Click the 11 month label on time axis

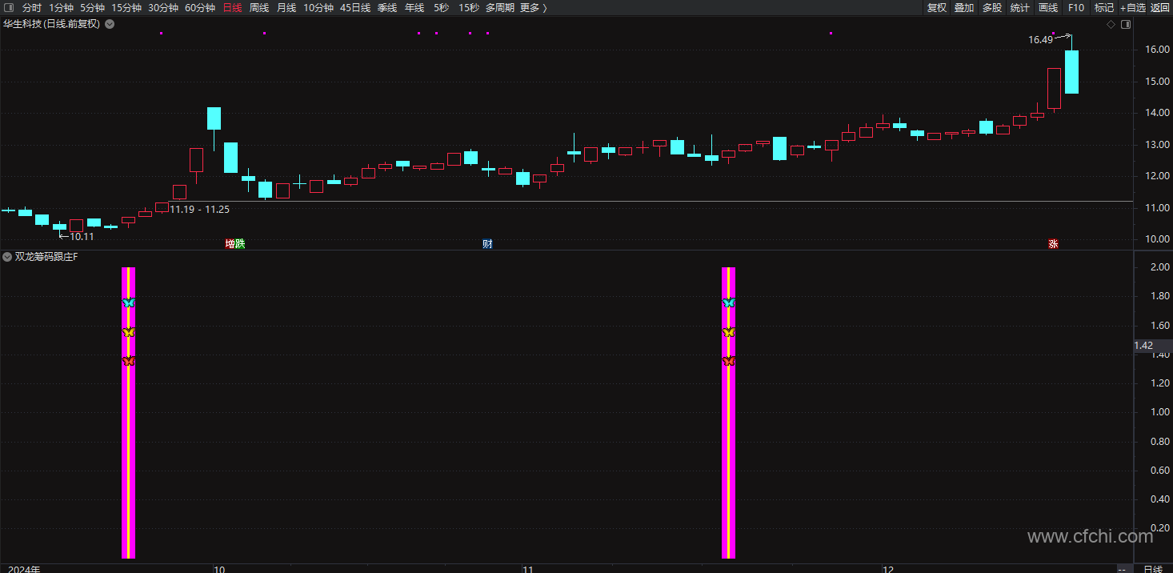pyautogui.click(x=527, y=569)
